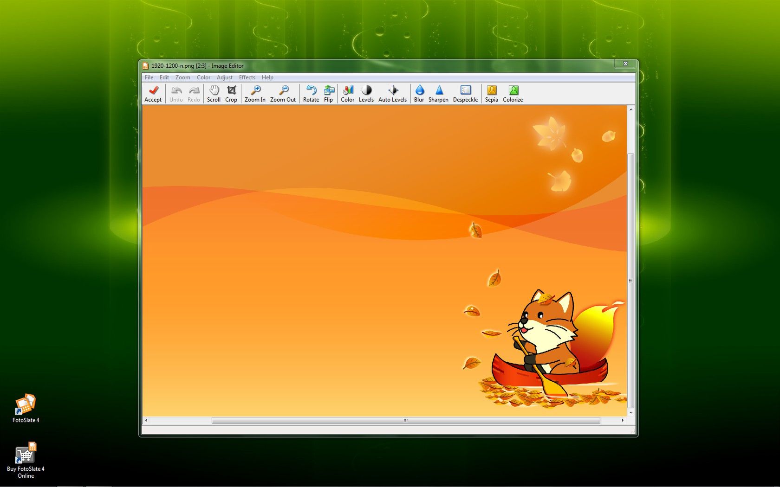Apply the Blur effect
This screenshot has height=487, width=780.
click(419, 93)
